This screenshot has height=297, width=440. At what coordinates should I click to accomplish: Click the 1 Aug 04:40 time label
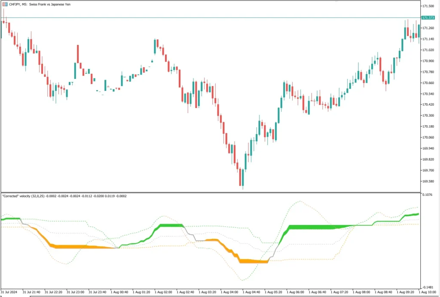point(252,292)
